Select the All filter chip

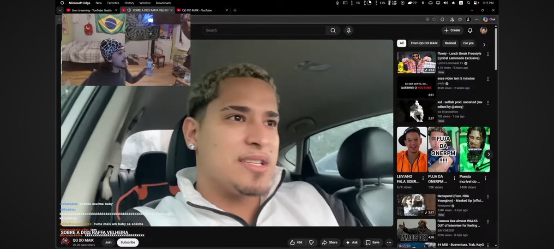pyautogui.click(x=402, y=43)
